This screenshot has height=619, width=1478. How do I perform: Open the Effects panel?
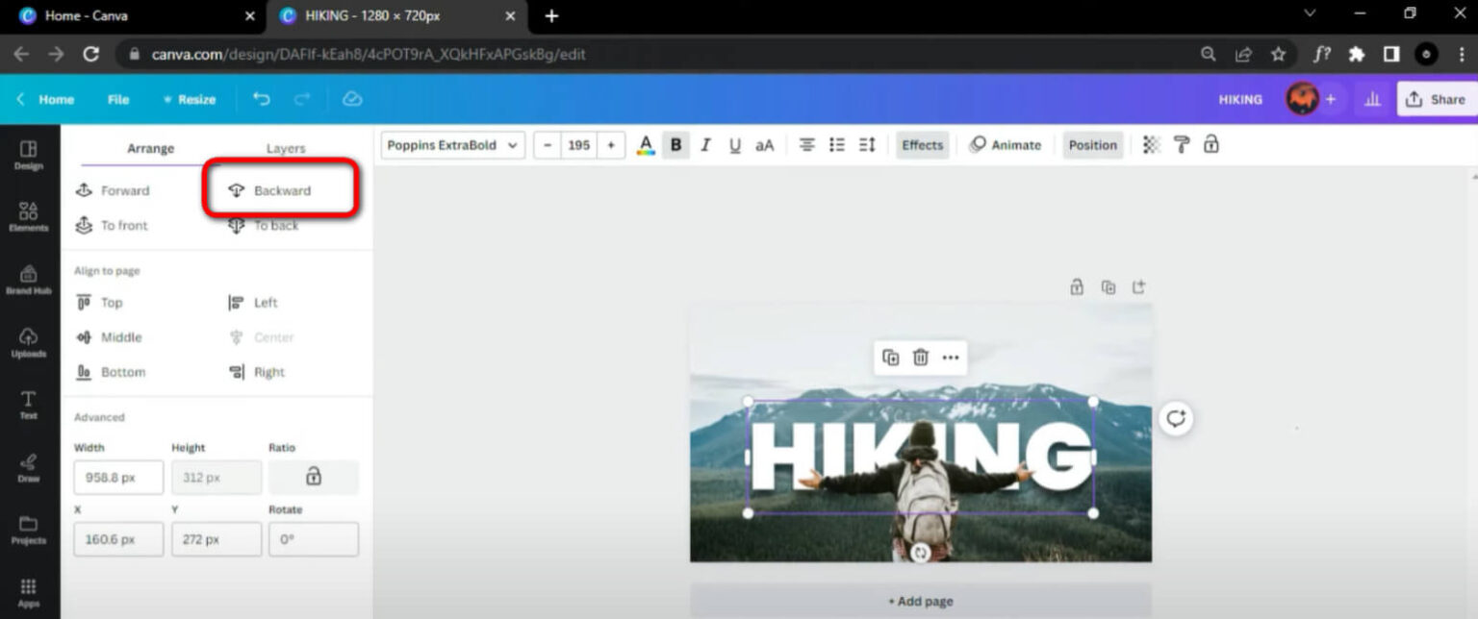[x=923, y=145]
